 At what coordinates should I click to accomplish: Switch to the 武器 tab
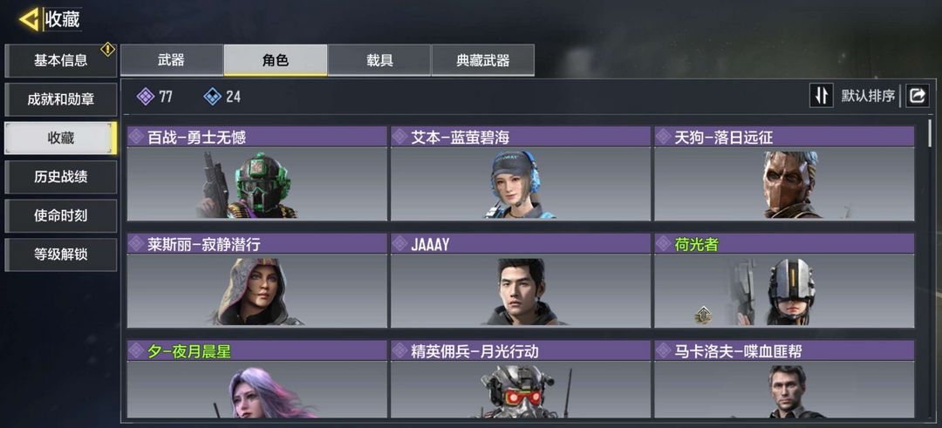click(172, 60)
